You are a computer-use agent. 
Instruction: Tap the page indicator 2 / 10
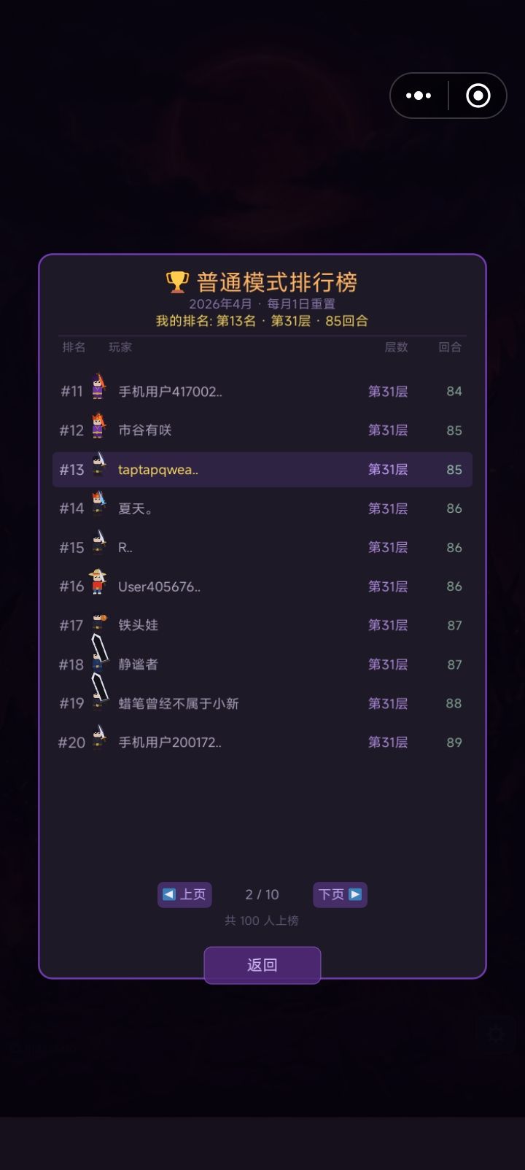pyautogui.click(x=262, y=894)
